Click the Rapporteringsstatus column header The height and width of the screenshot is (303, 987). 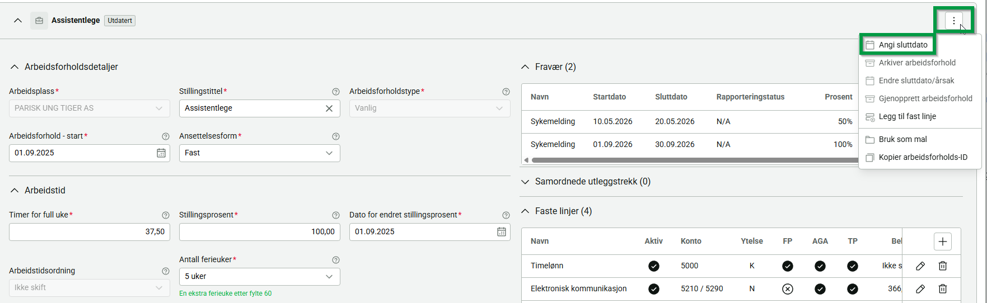pos(750,97)
